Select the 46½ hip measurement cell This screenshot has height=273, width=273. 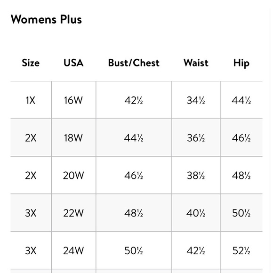pos(241,138)
